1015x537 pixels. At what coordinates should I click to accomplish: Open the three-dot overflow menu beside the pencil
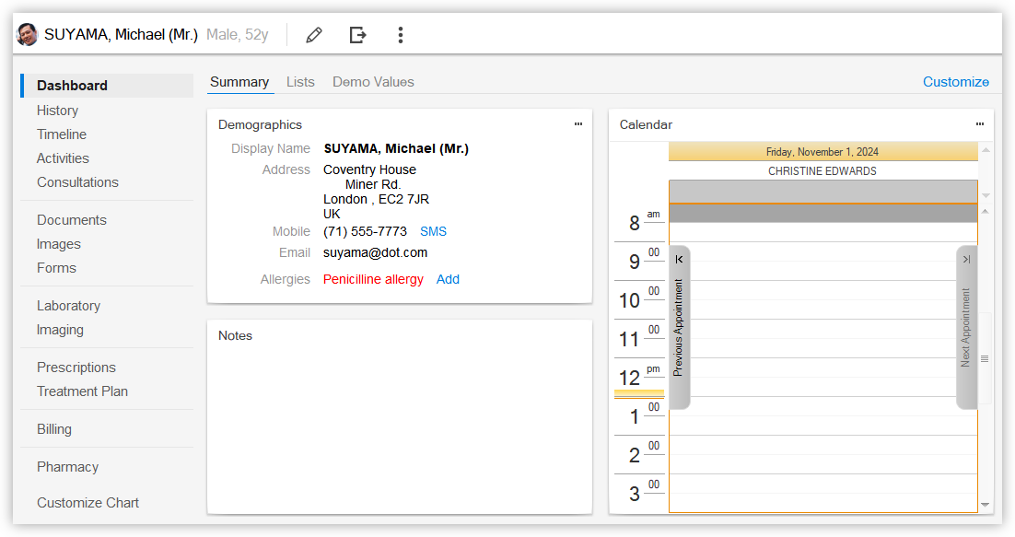[x=401, y=34]
